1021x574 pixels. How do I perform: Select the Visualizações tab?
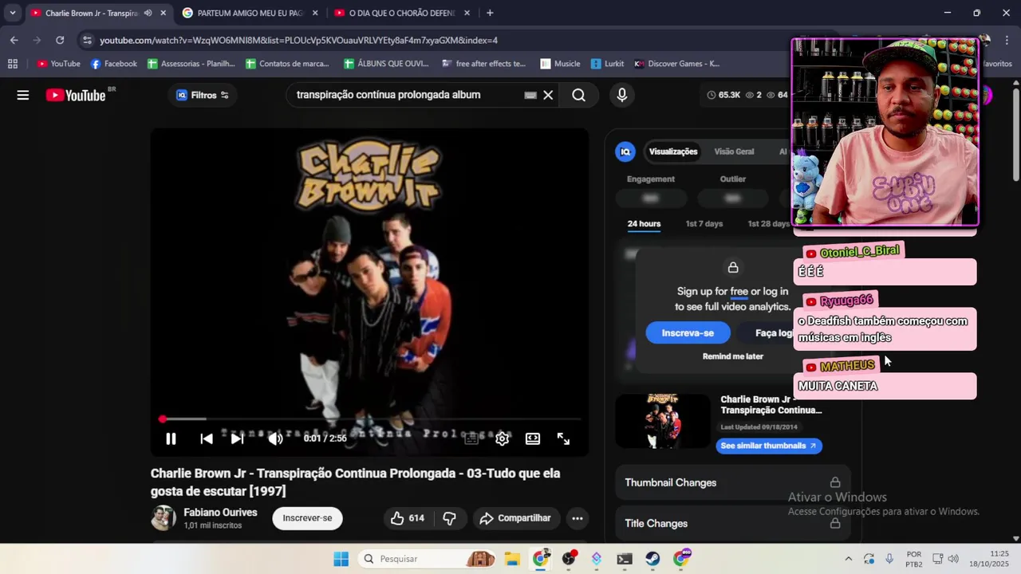coord(673,151)
